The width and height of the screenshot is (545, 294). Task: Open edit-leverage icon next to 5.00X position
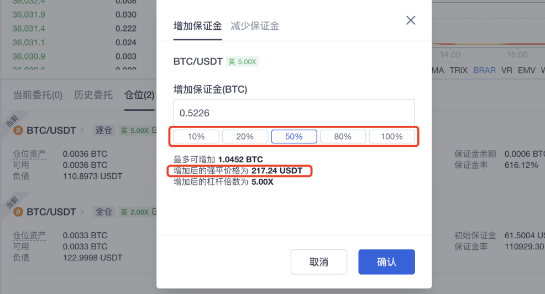154,130
